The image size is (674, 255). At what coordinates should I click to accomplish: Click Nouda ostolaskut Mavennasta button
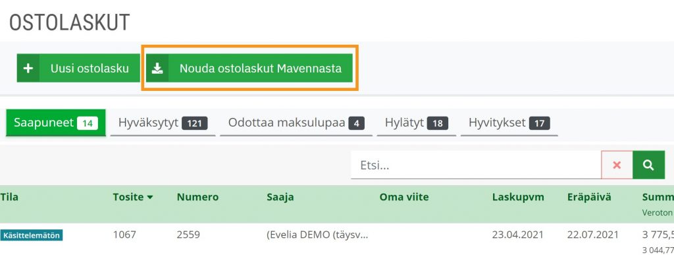(249, 68)
